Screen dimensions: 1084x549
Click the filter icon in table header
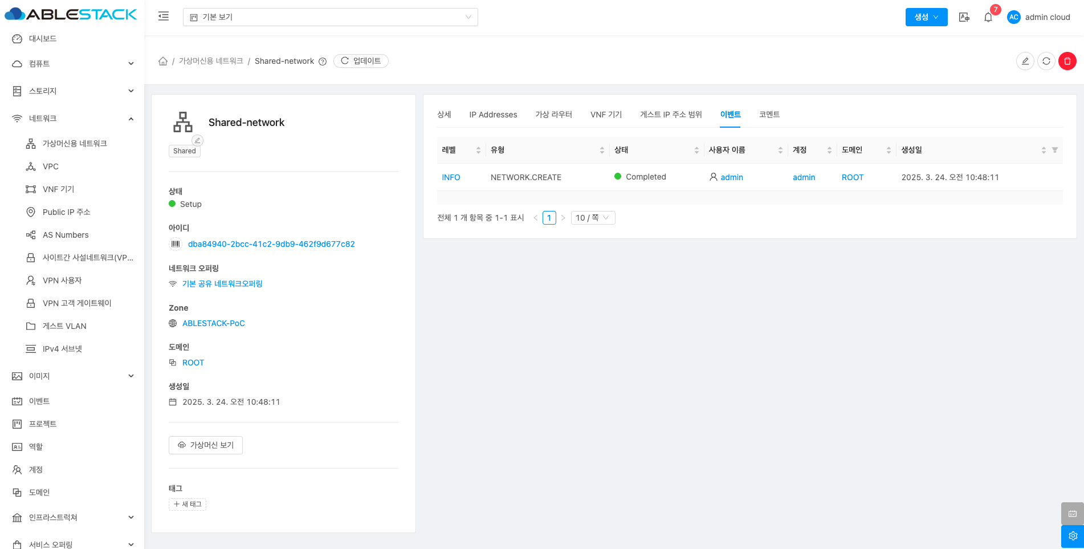(x=1054, y=150)
